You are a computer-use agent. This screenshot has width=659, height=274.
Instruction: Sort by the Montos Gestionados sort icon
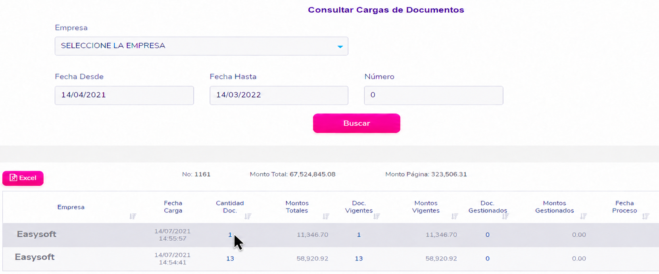point(583,216)
